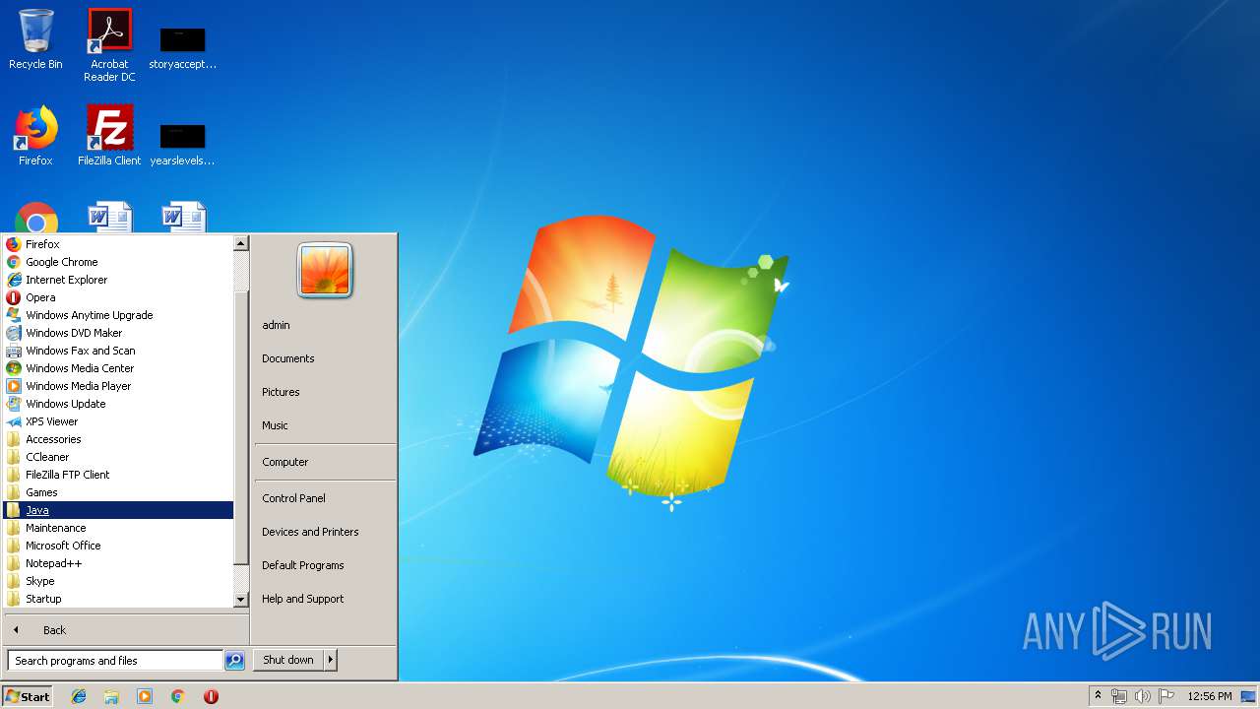Open Internet Explorer from taskbar

pos(79,696)
